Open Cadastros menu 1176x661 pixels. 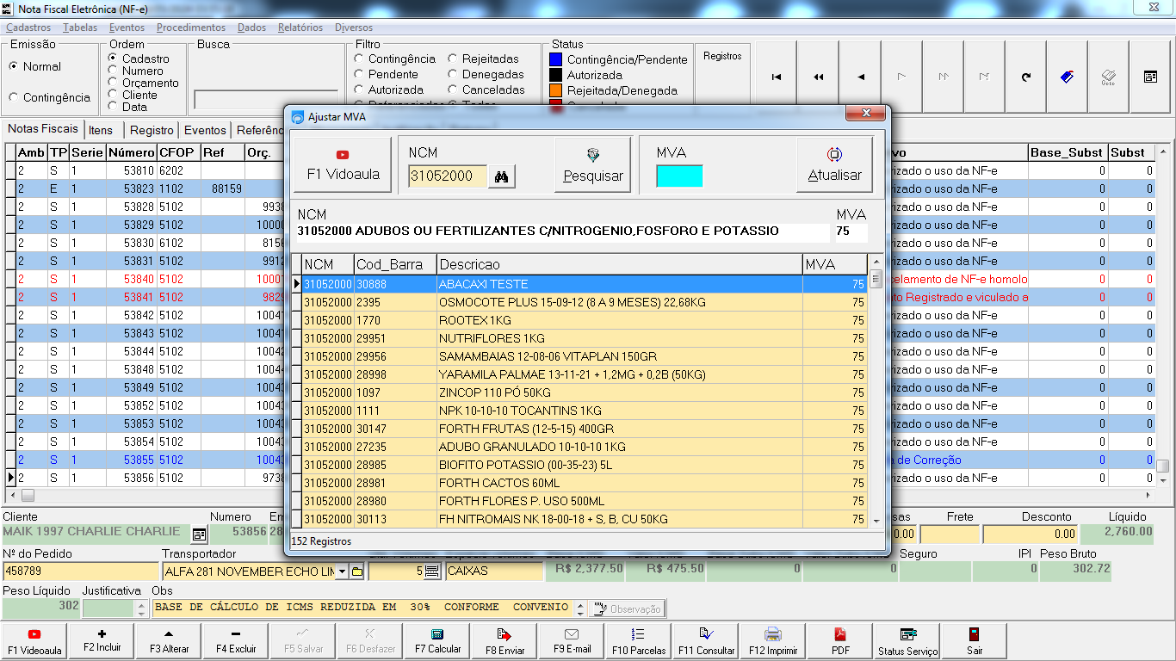click(28, 28)
